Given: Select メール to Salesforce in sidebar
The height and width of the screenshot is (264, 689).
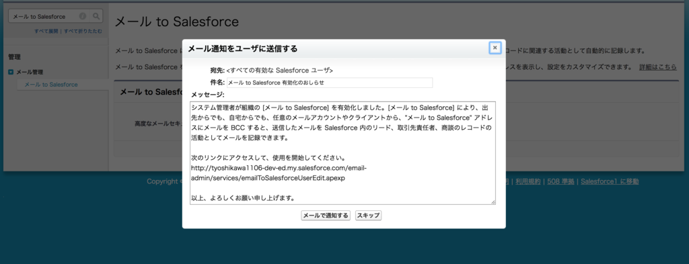Looking at the screenshot, I should click(x=51, y=84).
